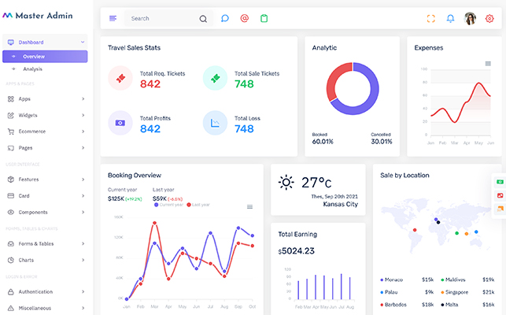Open the Charts sidebar menu
Screen dimensions: 506x315
[46, 260]
